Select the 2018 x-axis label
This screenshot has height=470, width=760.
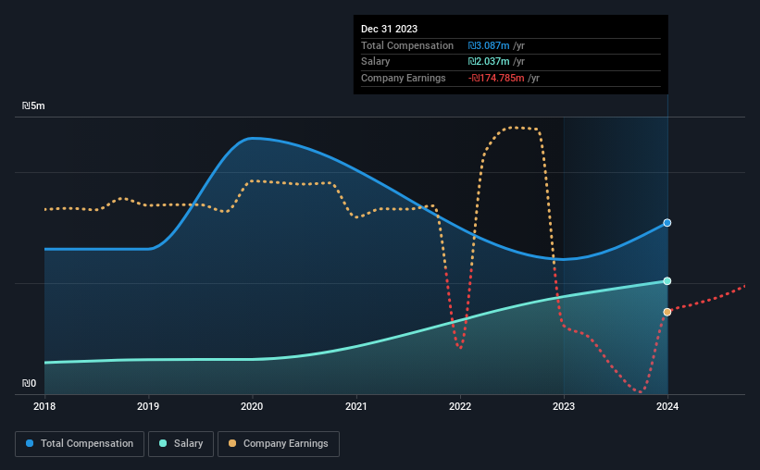pyautogui.click(x=44, y=406)
